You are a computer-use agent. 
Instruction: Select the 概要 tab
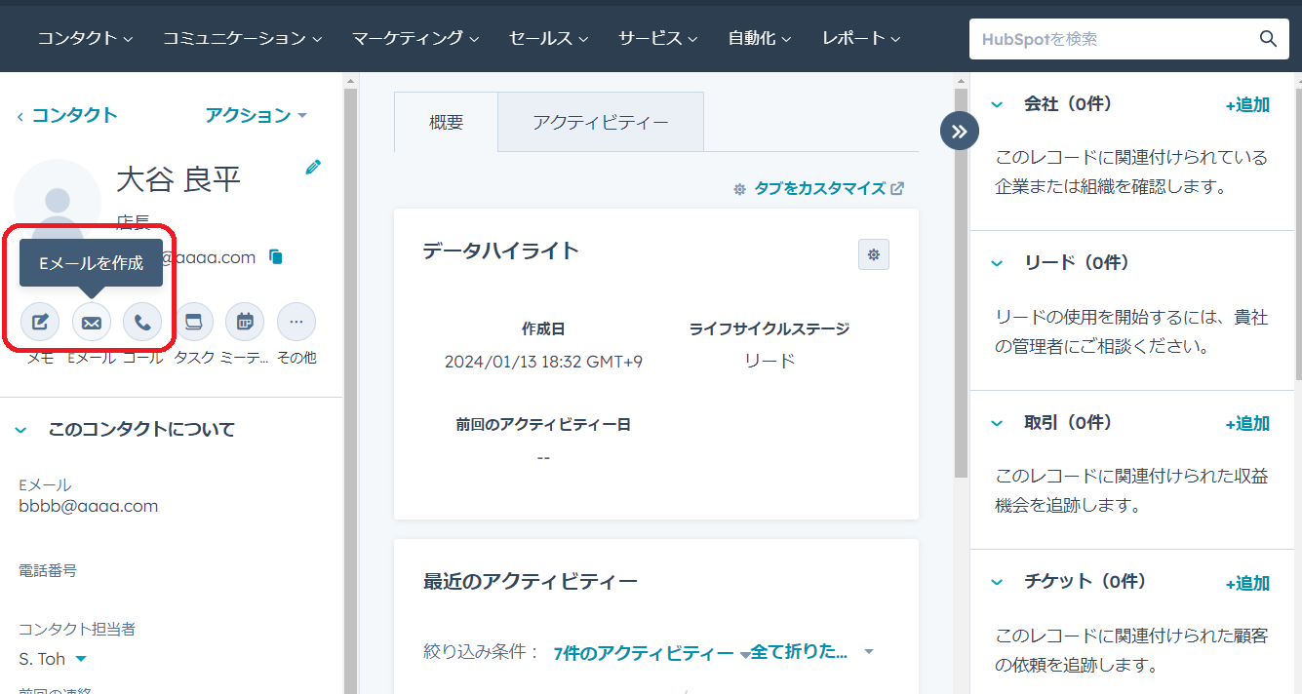pos(446,123)
